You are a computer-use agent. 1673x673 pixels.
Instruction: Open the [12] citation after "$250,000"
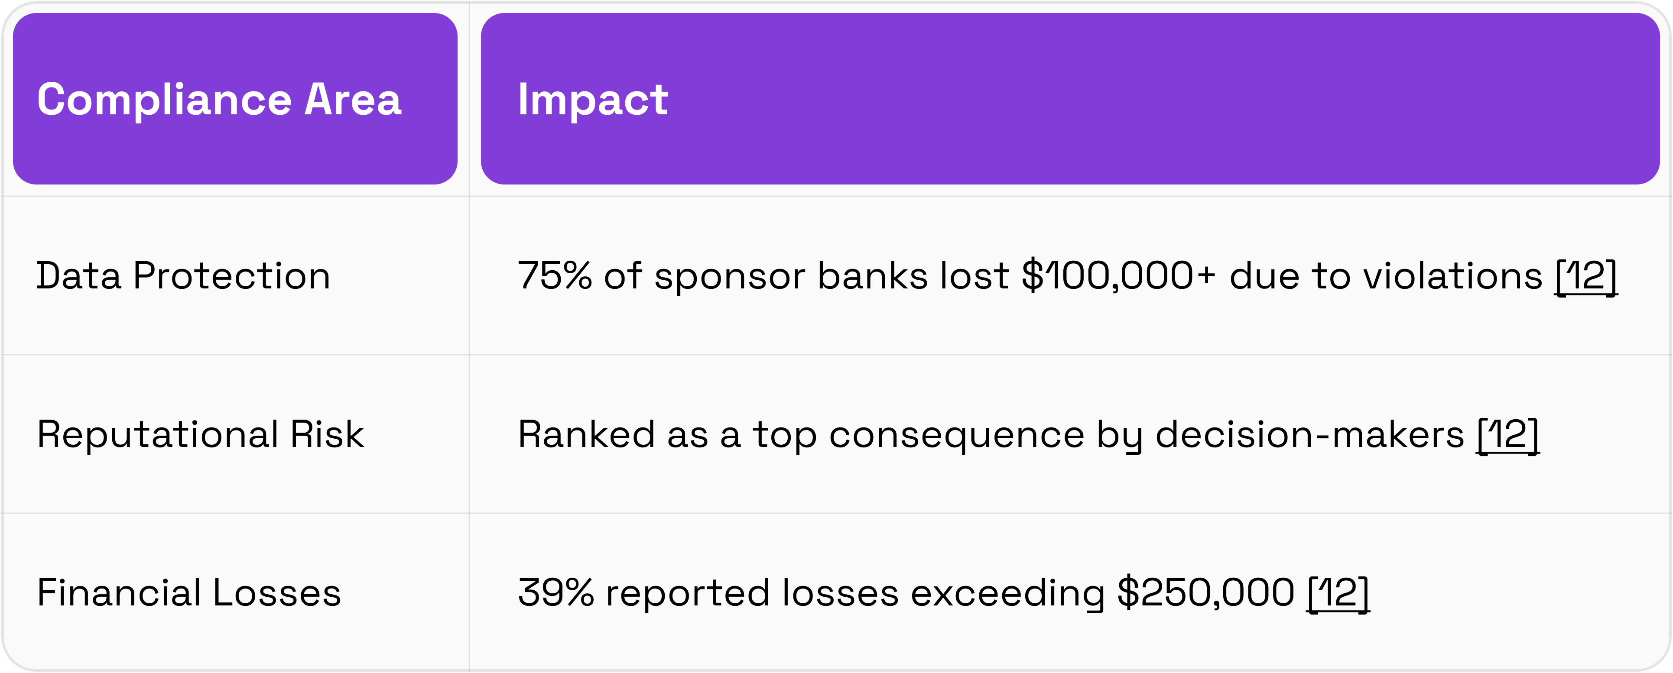coord(1337,593)
